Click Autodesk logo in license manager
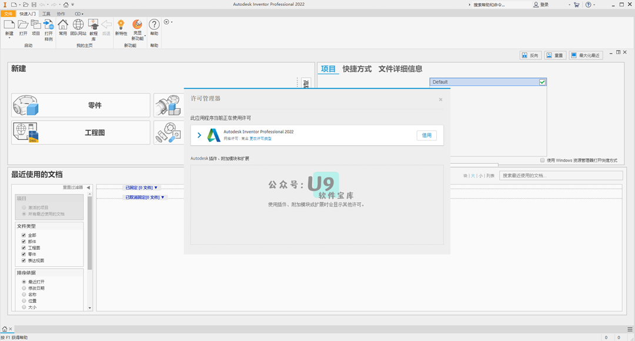This screenshot has width=635, height=341. pyautogui.click(x=213, y=135)
